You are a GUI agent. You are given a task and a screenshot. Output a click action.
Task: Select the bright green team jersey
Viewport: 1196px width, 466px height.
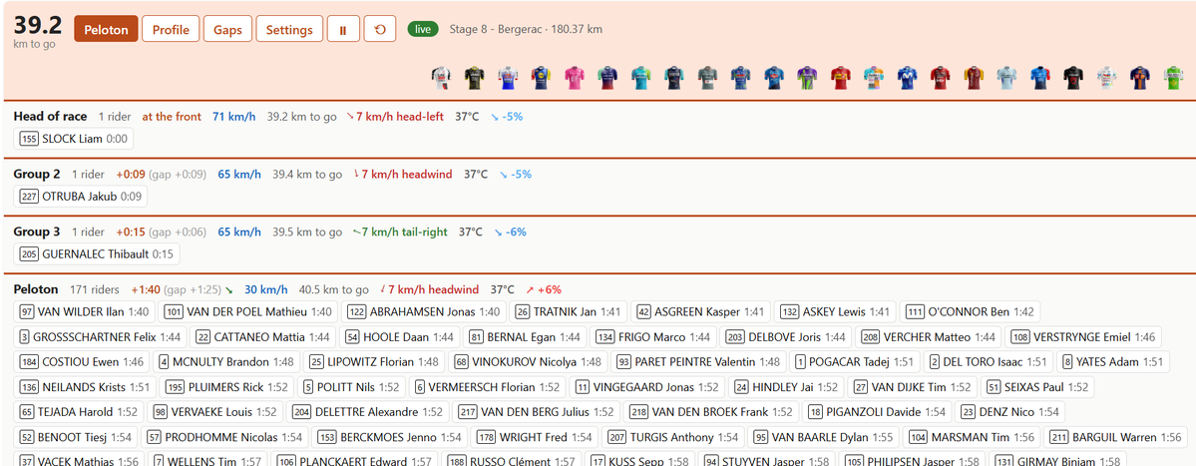(x=1173, y=77)
